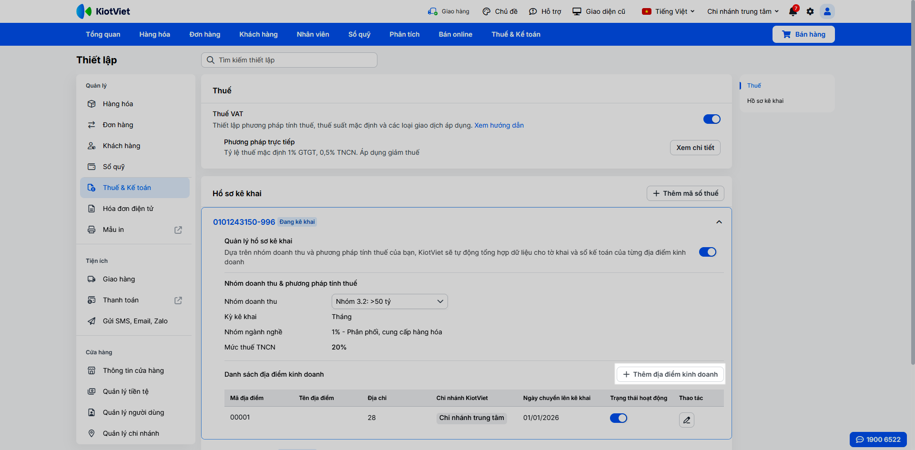The width and height of the screenshot is (915, 450).
Task: Open the Sổ quỹ top menu
Action: click(x=359, y=34)
